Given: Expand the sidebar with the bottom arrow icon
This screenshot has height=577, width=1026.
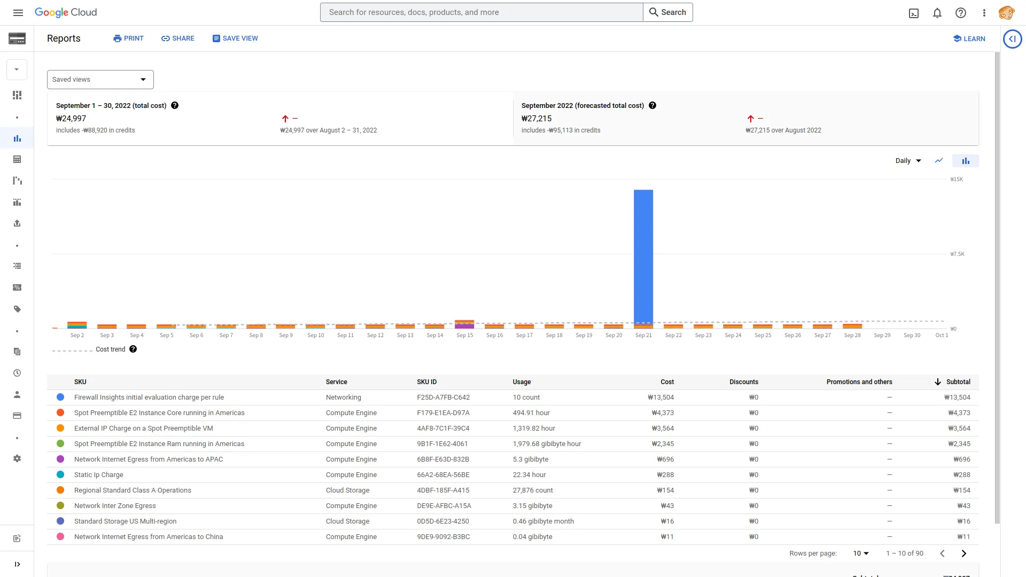Looking at the screenshot, I should [17, 564].
